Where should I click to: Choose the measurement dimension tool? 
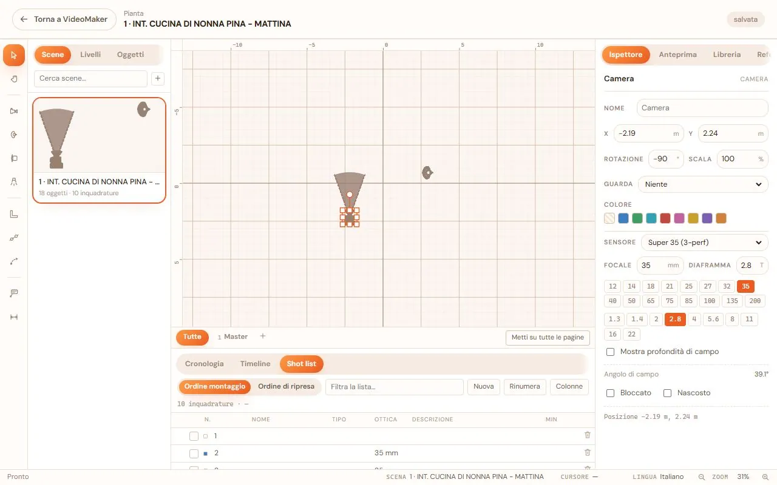14,317
